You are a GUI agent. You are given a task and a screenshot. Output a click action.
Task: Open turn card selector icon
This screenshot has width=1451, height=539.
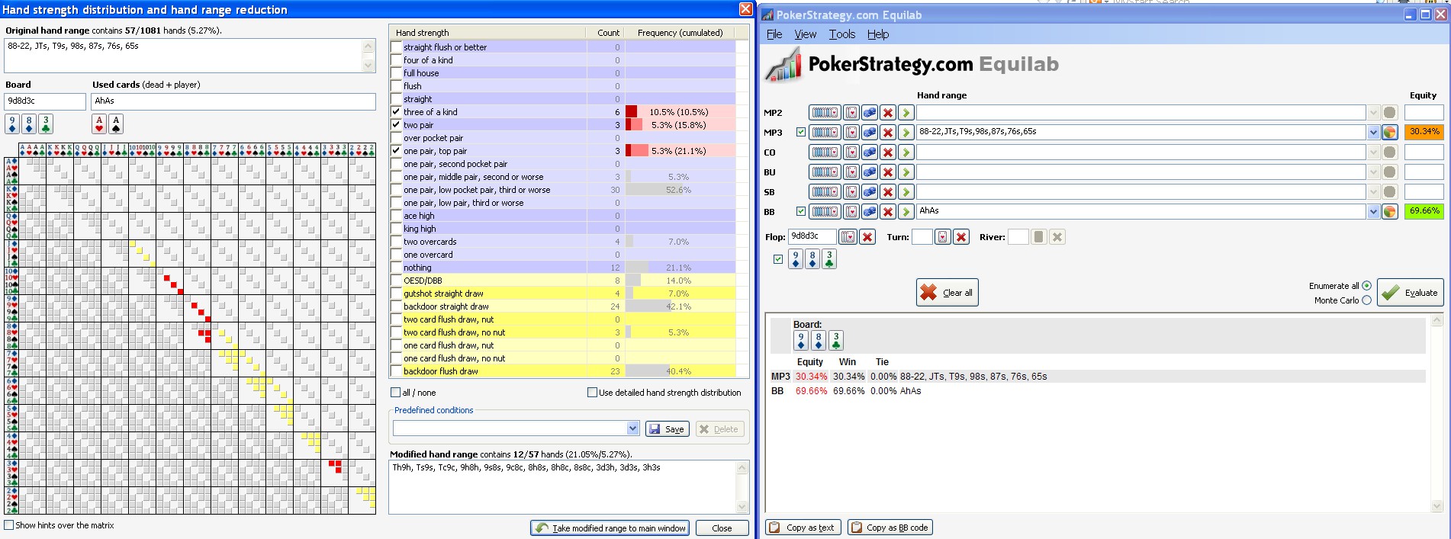[943, 237]
